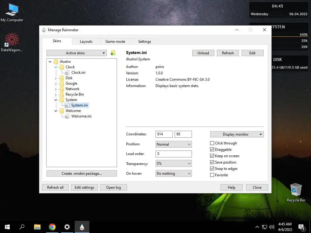Open Recycle Bin desktop icon
Viewport: 311px width, 233px height.
coord(296,193)
